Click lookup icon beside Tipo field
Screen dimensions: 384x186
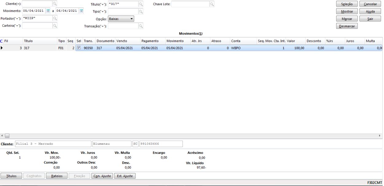tap(141, 11)
